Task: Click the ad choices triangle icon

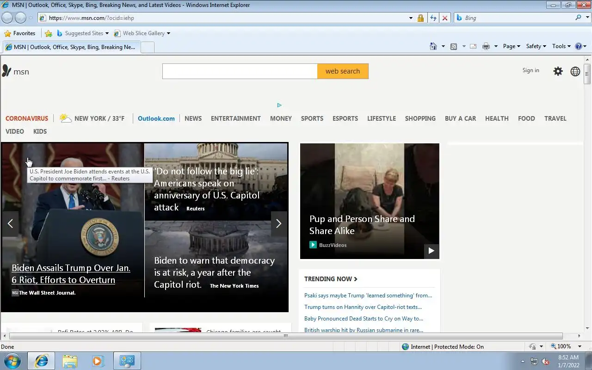Action: (x=279, y=105)
